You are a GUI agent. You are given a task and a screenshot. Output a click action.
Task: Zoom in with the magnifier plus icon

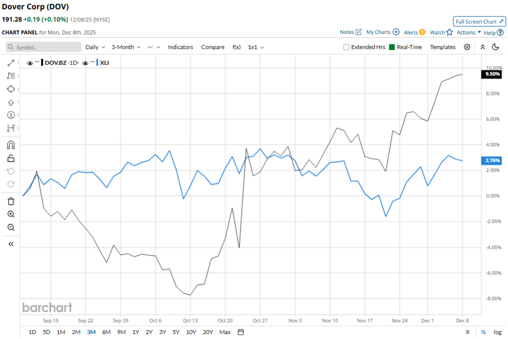[x=11, y=214]
